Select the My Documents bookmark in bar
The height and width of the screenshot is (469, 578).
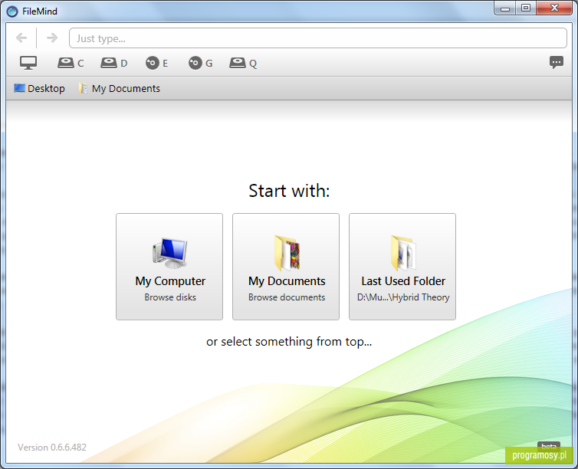point(120,88)
